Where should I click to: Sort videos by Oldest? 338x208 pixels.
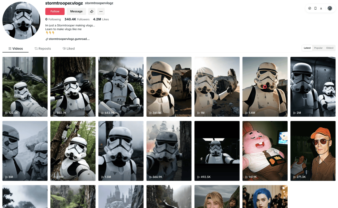pyautogui.click(x=330, y=48)
